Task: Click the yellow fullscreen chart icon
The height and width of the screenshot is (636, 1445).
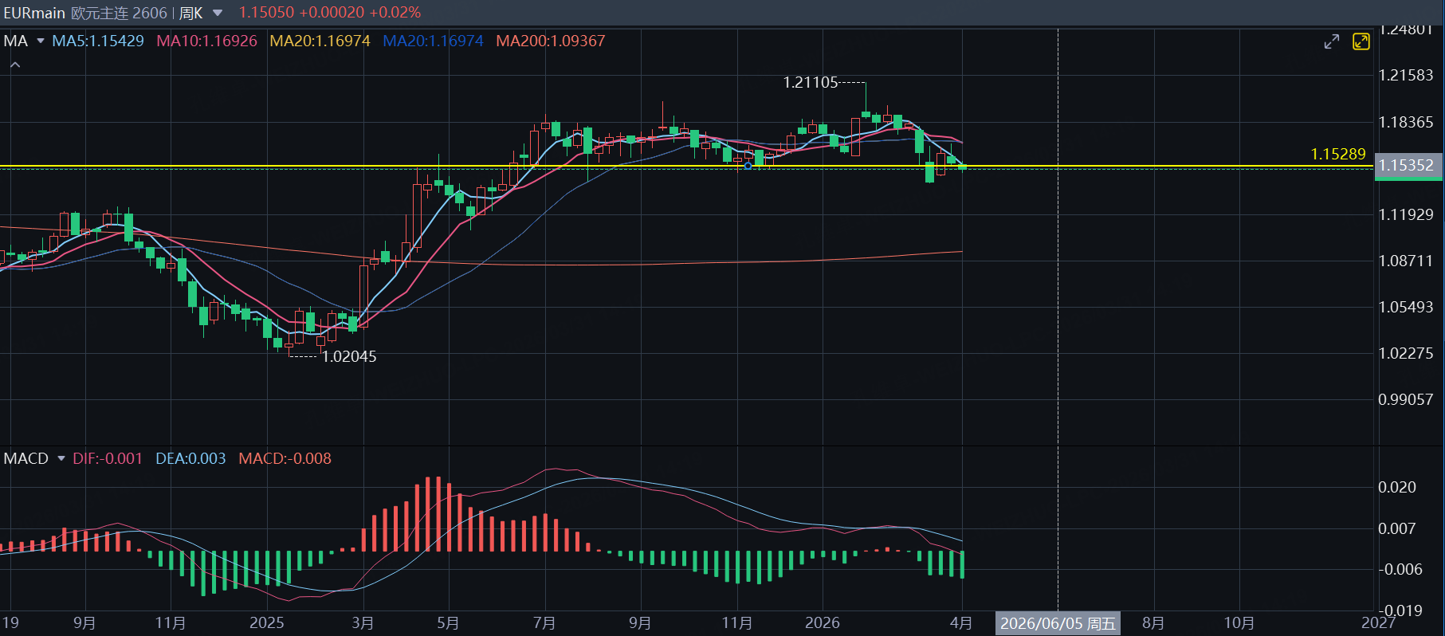Action: [x=1361, y=41]
